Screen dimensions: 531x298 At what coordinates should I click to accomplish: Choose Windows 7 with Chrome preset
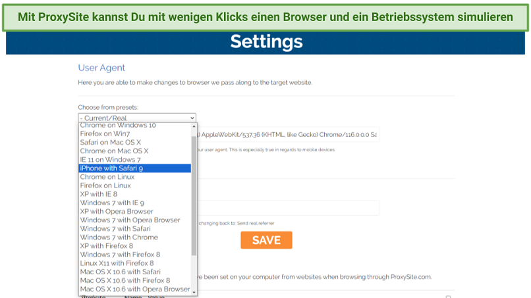119,237
